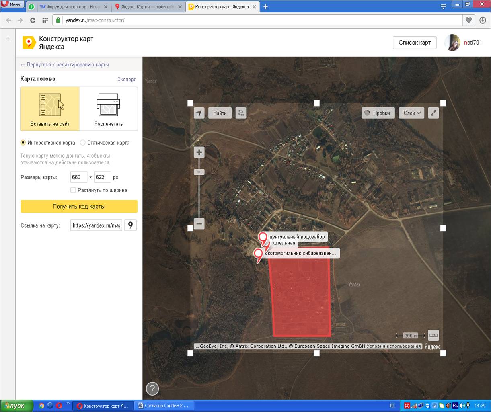Choose the Распечатать print option
491x412 pixels.
(x=108, y=109)
